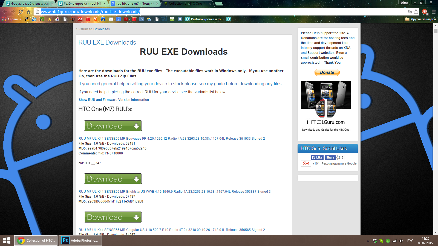Click the page vertical scrollbar thumb
Image resolution: width=438 pixels, height=246 pixels.
[x=436, y=31]
